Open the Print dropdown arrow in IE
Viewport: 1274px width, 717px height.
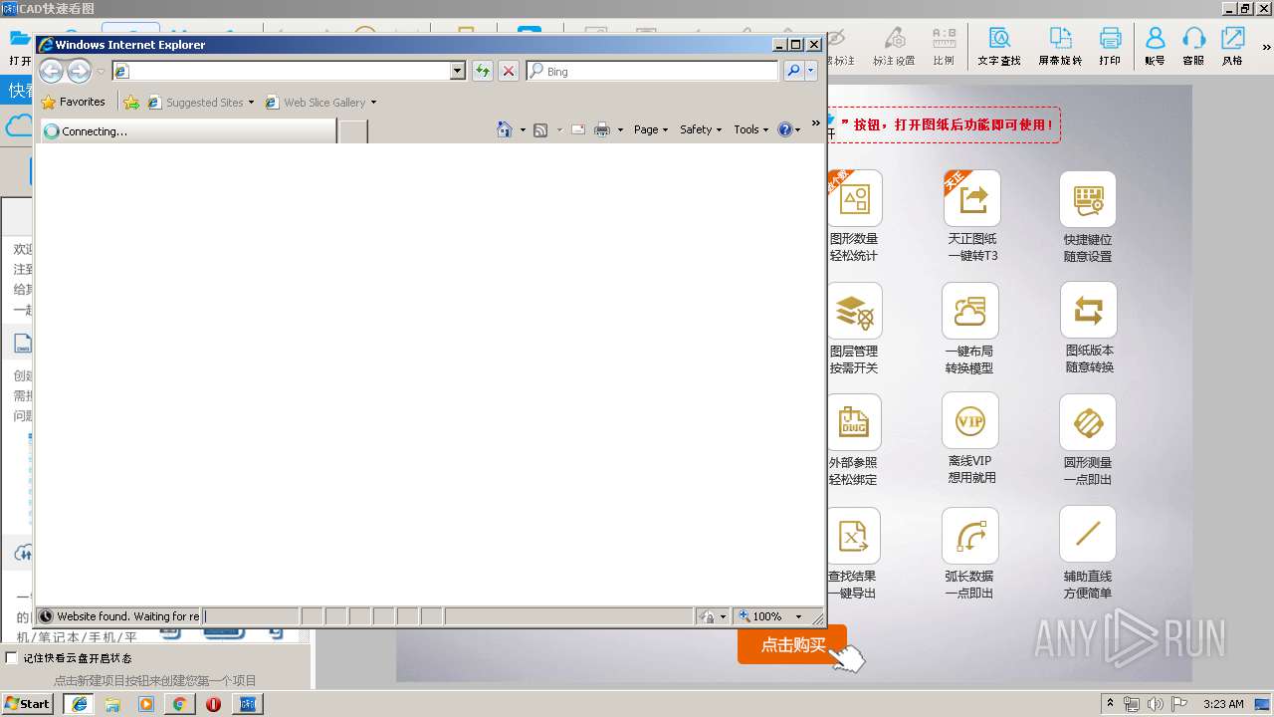(620, 129)
